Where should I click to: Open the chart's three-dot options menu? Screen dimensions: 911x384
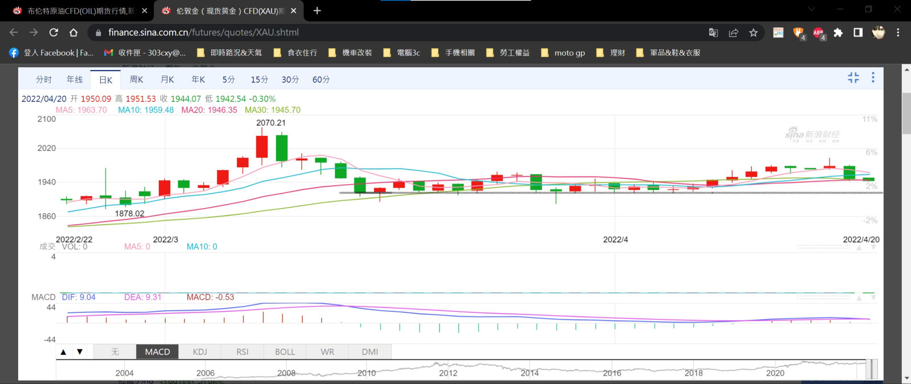coord(873,78)
